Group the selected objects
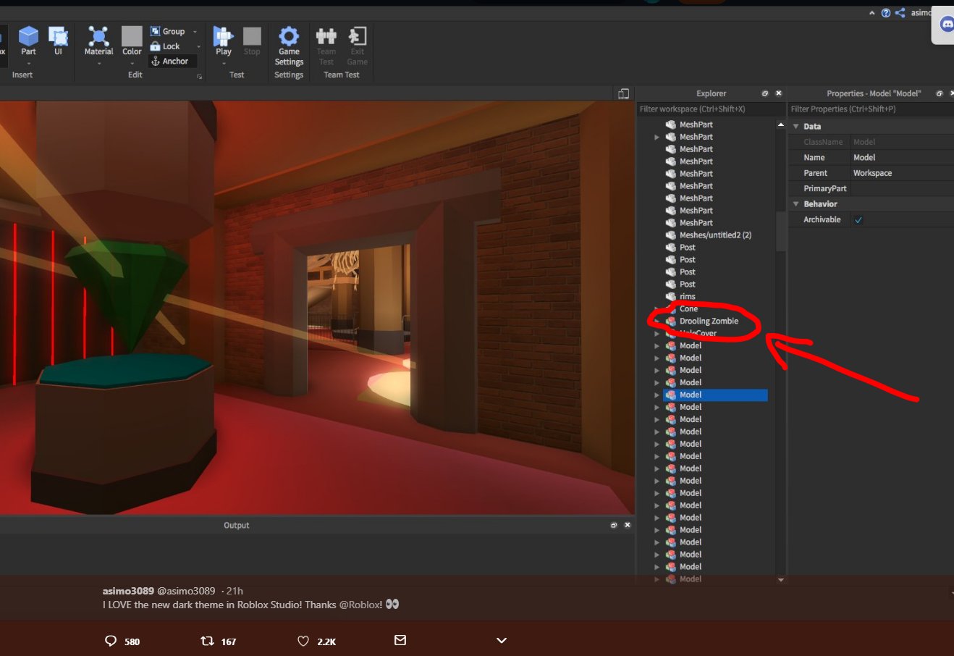Screen dimensions: 954x656 tap(168, 31)
